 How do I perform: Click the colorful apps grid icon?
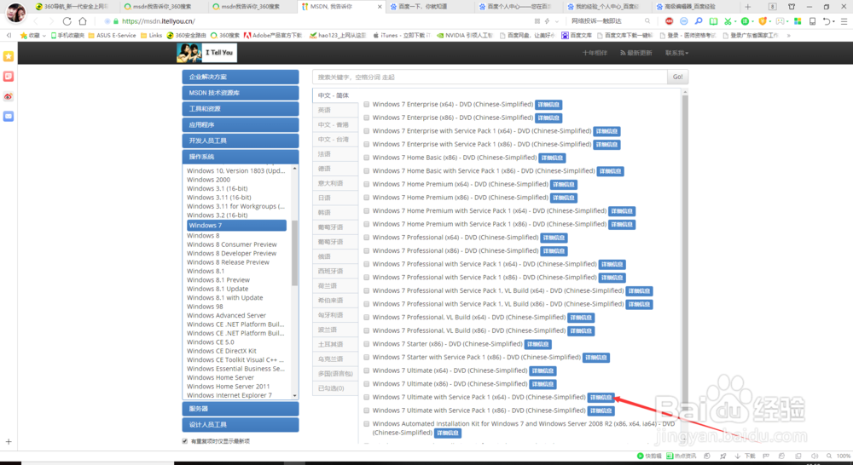tap(798, 21)
